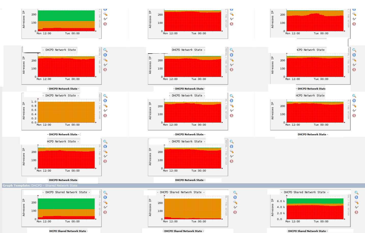
Task: Open realtime icon for third-row middle graph
Action: click(232, 110)
